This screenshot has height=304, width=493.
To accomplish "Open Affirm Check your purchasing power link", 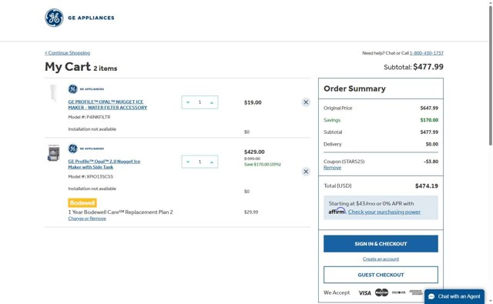I will [384, 212].
